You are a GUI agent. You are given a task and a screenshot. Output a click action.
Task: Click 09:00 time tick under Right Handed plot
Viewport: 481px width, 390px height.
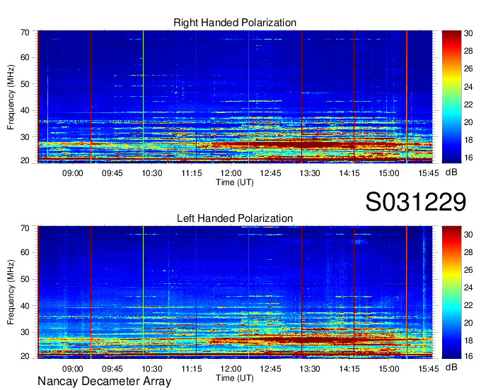click(x=73, y=173)
